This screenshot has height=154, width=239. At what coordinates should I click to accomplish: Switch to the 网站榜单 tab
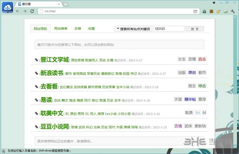point(61,29)
